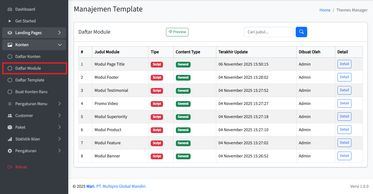The image size is (373, 194).
Task: Select the Daftar Template circle marker
Action: pos(10,80)
